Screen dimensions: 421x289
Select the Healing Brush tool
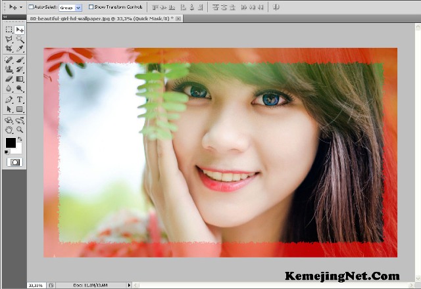(x=9, y=60)
